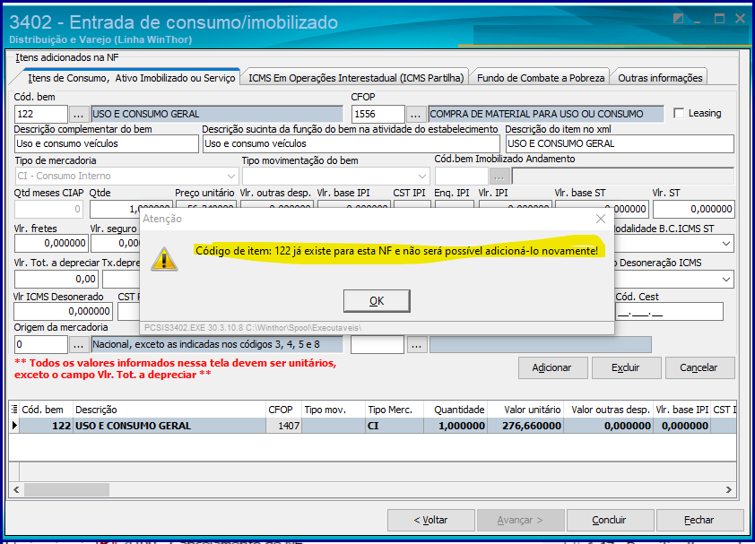This screenshot has height=544, width=755.
Task: Click the Descrição complementar do bem field
Action: click(107, 144)
